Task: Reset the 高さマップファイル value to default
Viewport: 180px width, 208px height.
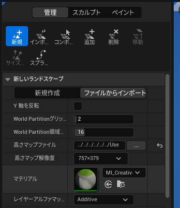Action: point(160,145)
